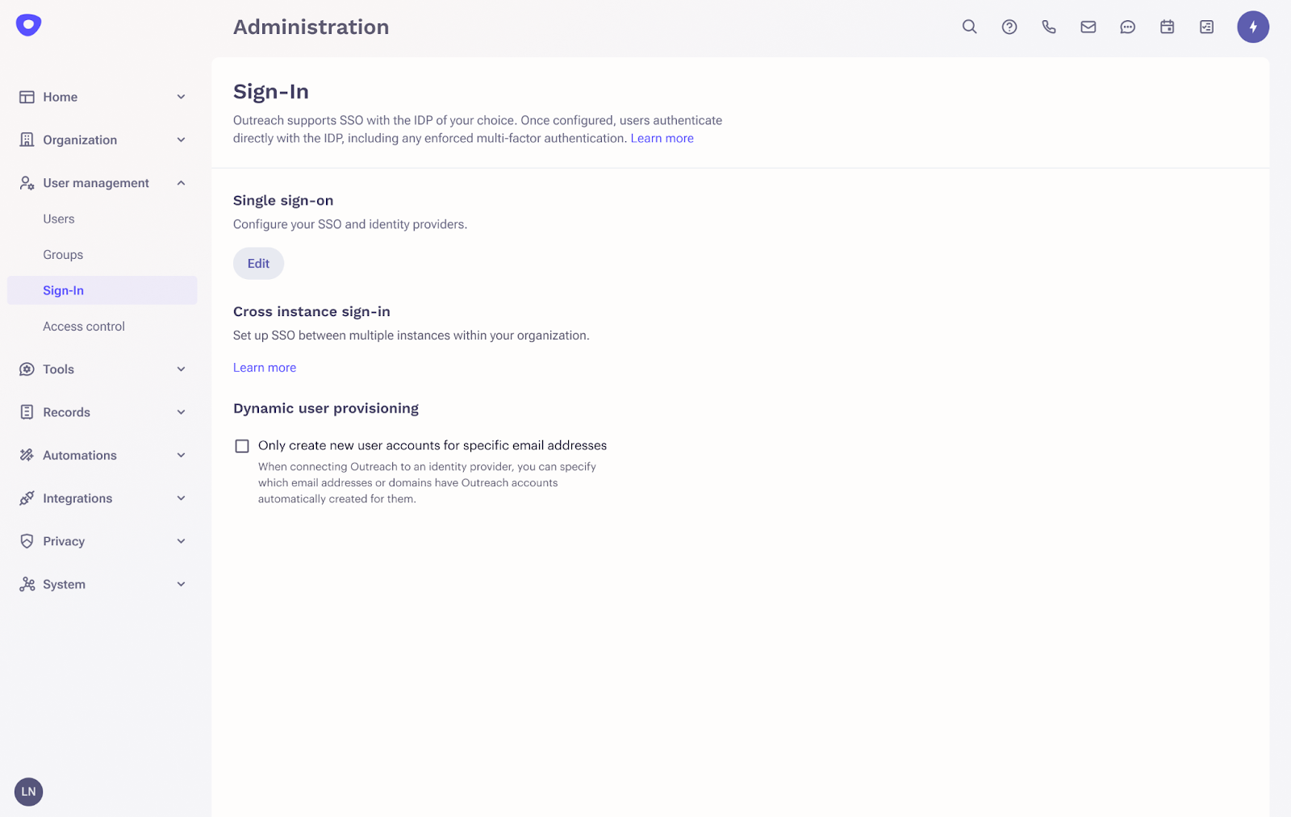The width and height of the screenshot is (1291, 817).
Task: Click the Records document icon
Action: (x=27, y=412)
